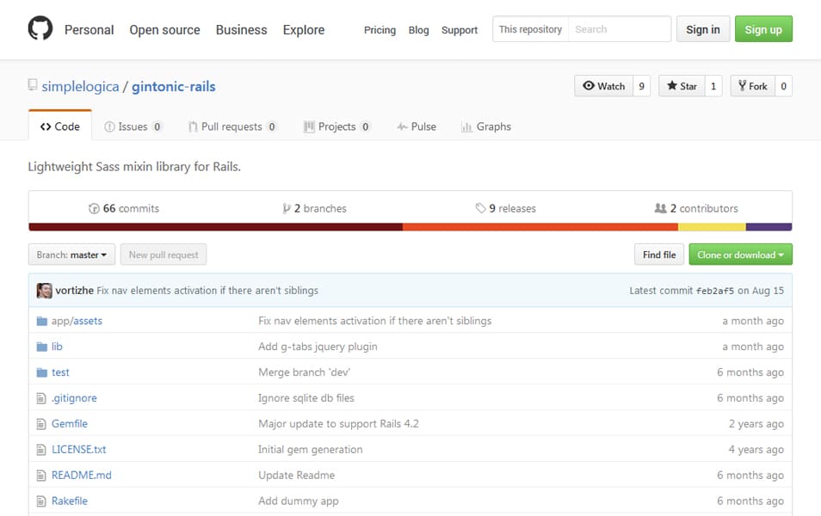
Task: Click the people icon beside 2 contributors
Action: 660,208
